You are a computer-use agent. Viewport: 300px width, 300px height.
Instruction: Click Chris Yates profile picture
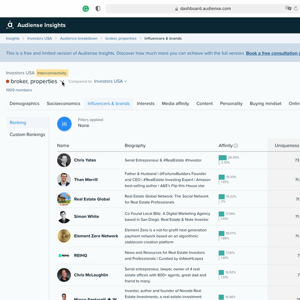point(64,160)
